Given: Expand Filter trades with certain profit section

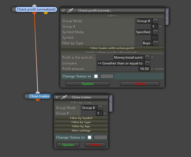Looking at the screenshot, I should point(112,48).
